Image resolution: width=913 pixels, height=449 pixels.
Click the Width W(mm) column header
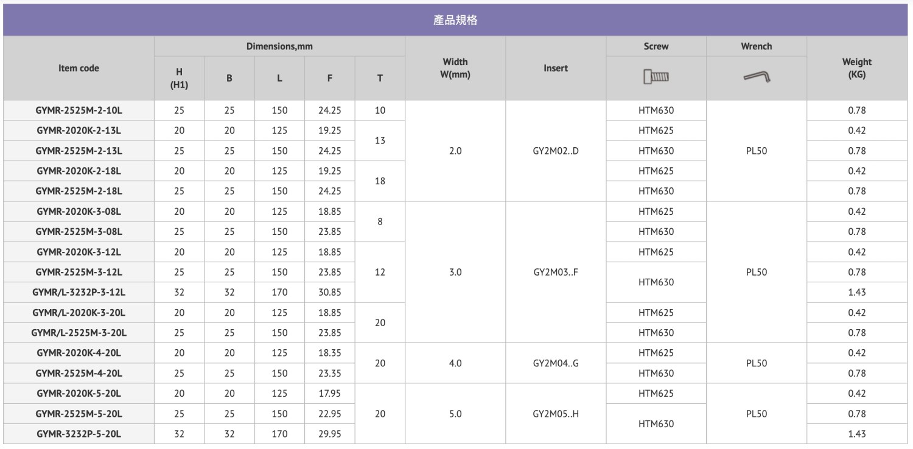tap(455, 68)
